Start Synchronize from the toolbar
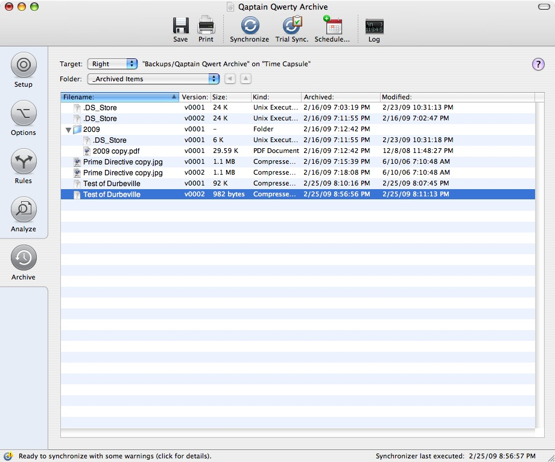 (x=249, y=25)
